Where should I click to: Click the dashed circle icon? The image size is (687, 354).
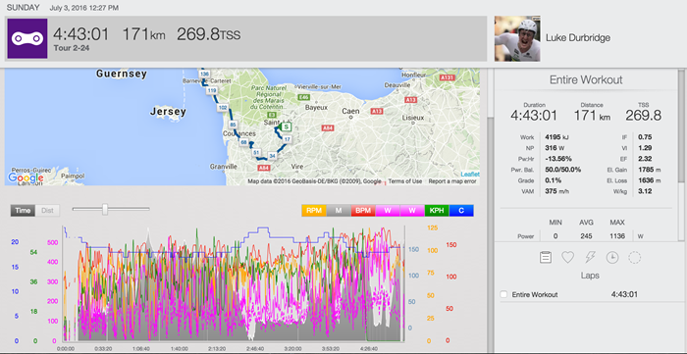[634, 257]
